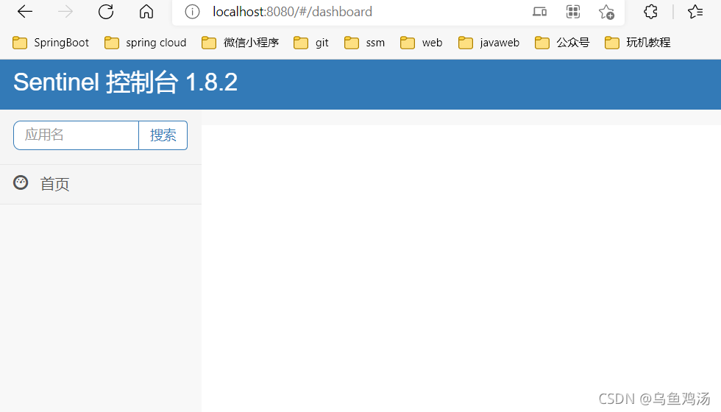This screenshot has width=721, height=412.
Task: Open the 公众号 bookmark folder
Action: coord(562,43)
